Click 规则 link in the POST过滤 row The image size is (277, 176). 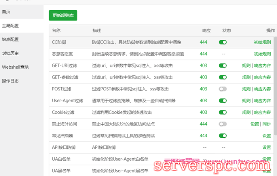(x=246, y=89)
